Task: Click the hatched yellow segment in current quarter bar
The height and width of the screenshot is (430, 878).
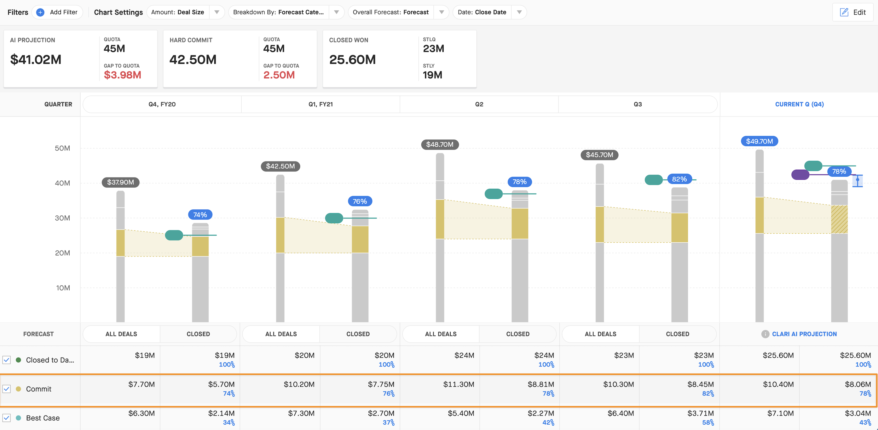Action: 839,219
